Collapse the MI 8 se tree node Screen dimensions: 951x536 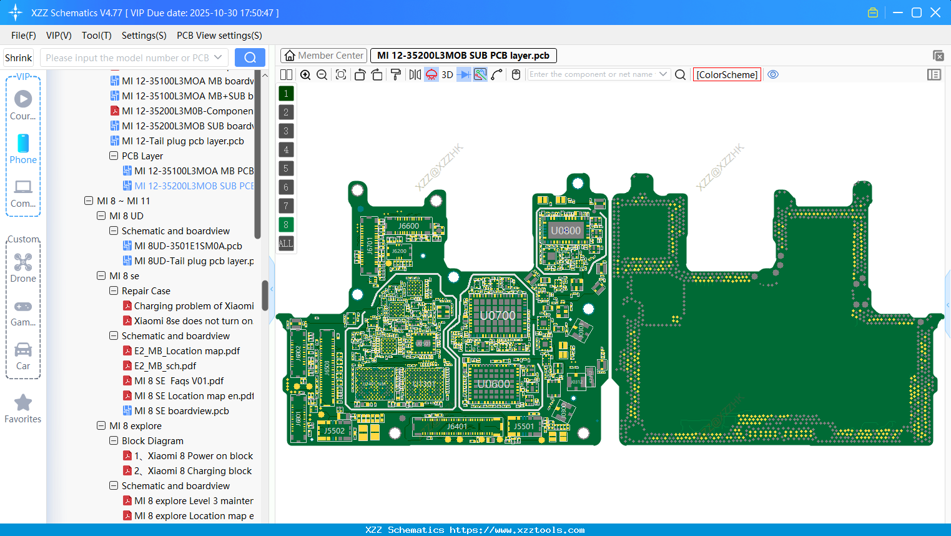pyautogui.click(x=101, y=275)
